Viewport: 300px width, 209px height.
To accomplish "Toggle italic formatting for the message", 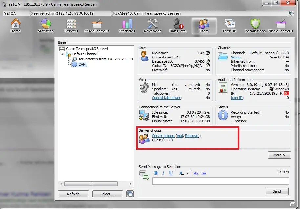I will [x=163, y=173].
